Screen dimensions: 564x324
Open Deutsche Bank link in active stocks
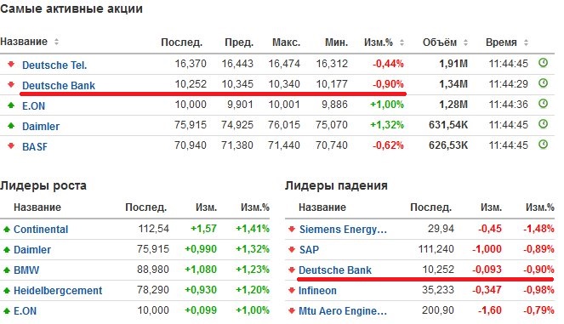[59, 86]
